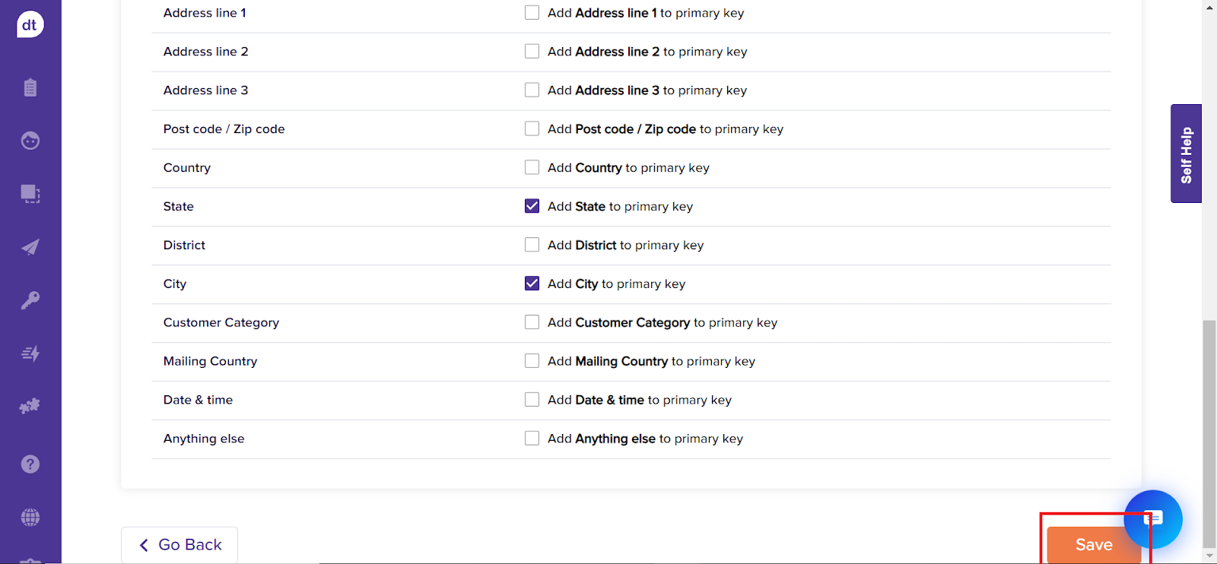Open the Self Help side tab
Viewport: 1217px width, 564px height.
(1186, 154)
